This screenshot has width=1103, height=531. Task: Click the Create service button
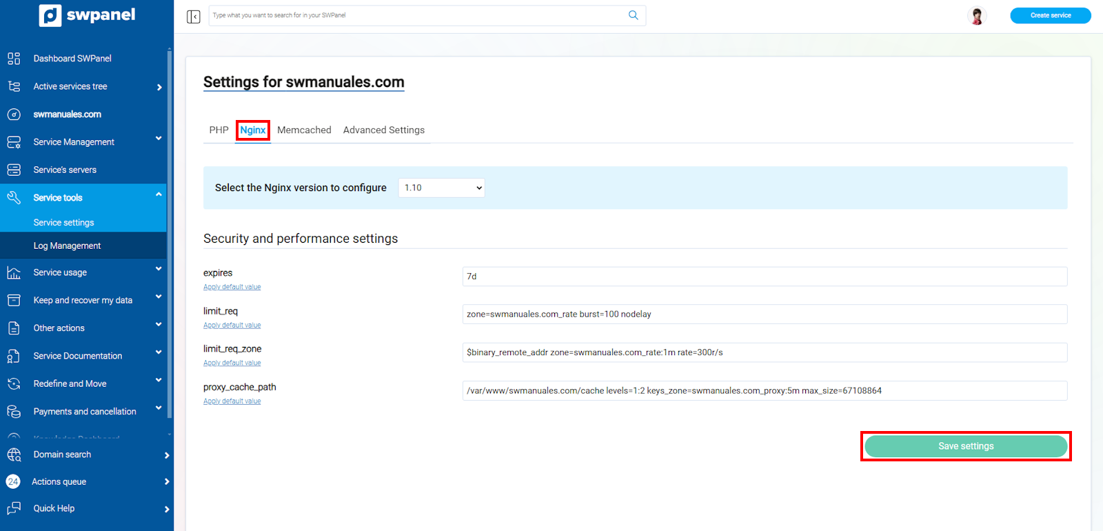(1050, 15)
